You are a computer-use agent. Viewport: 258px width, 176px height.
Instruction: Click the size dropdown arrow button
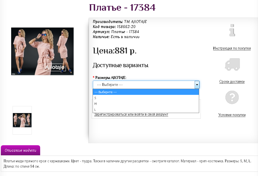point(197,85)
